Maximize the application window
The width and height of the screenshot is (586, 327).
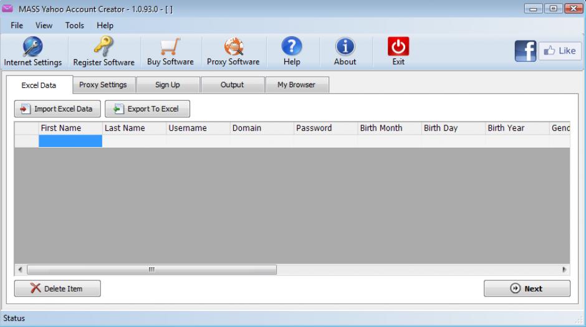(553, 8)
